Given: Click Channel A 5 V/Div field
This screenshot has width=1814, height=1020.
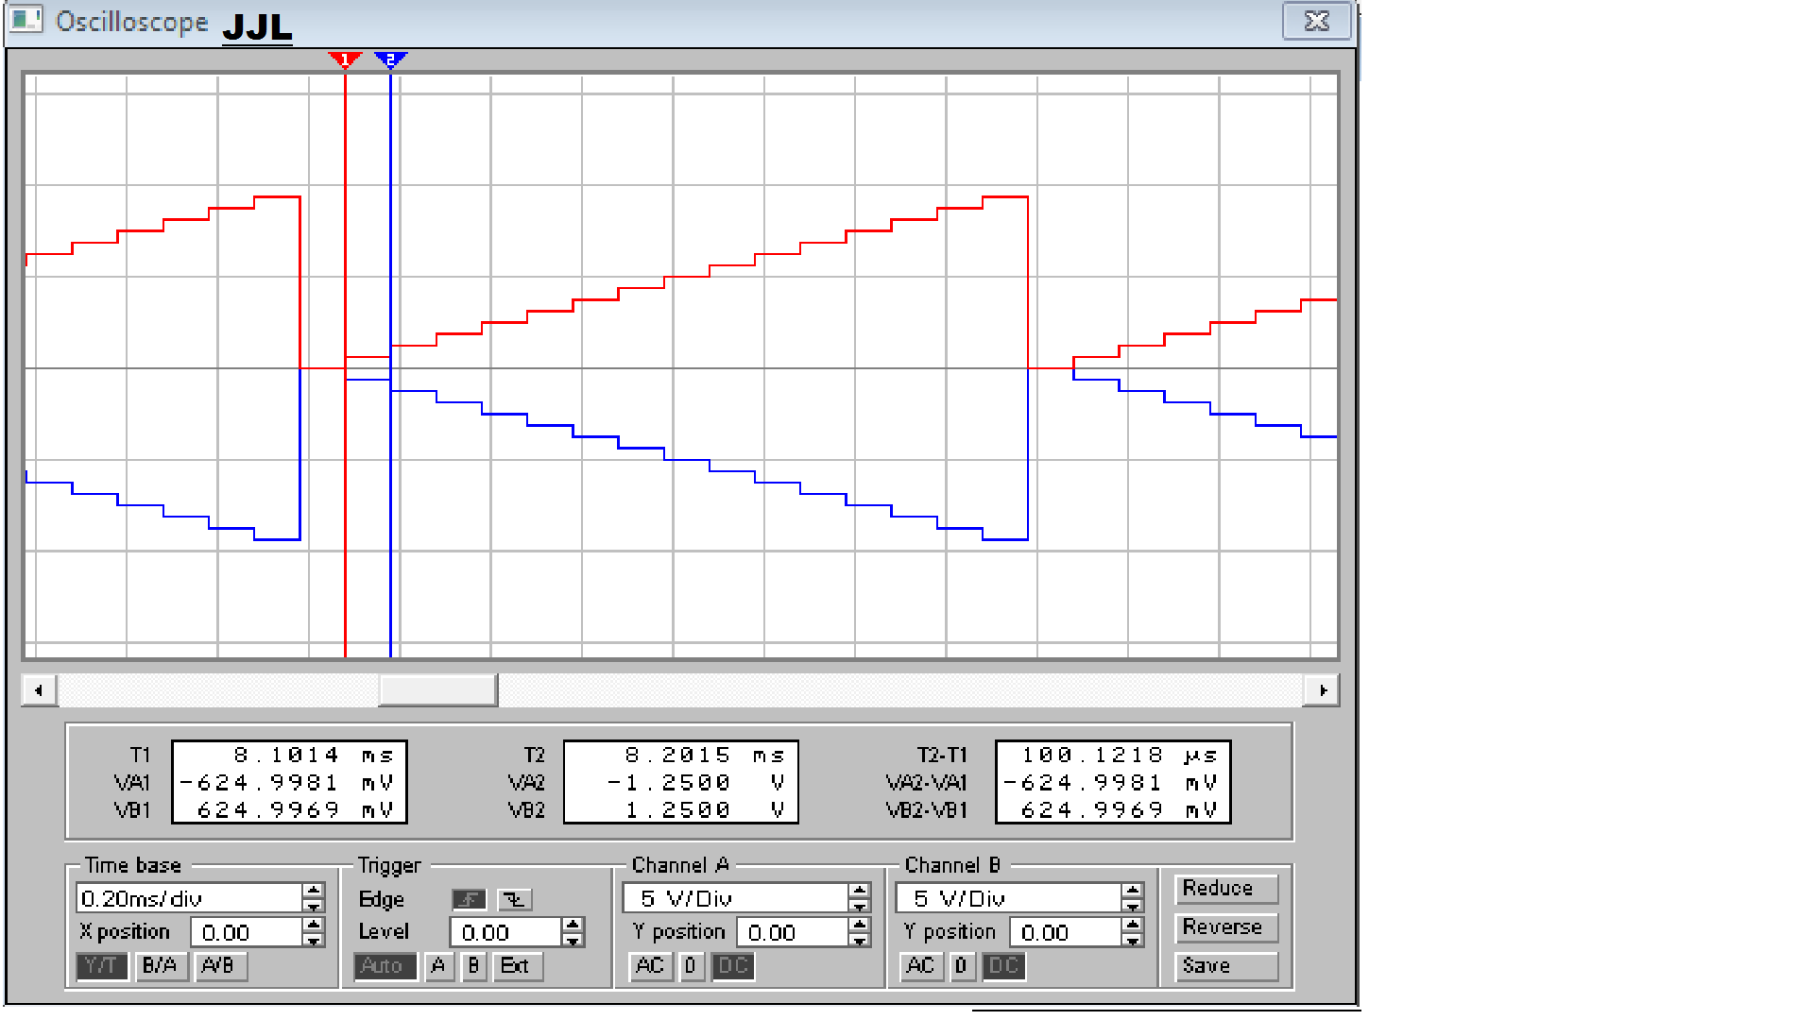Looking at the screenshot, I should pyautogui.click(x=735, y=898).
